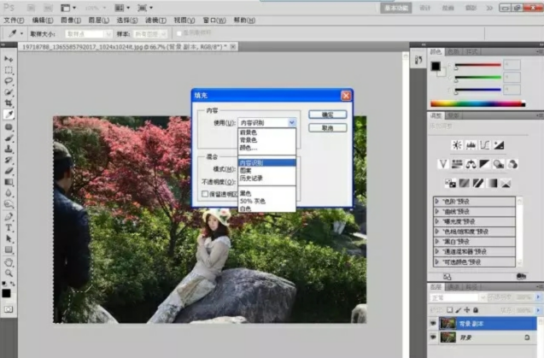The width and height of the screenshot is (544, 358).
Task: Show more workspaces via >> button
Action: (x=489, y=8)
